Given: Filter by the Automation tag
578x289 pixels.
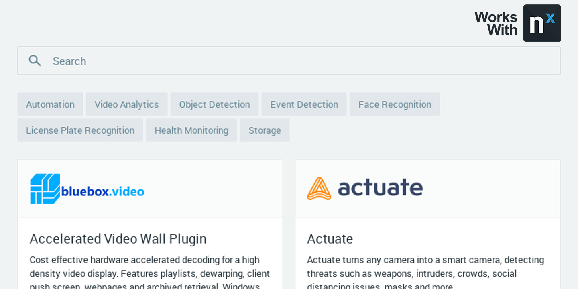Looking at the screenshot, I should (x=50, y=104).
